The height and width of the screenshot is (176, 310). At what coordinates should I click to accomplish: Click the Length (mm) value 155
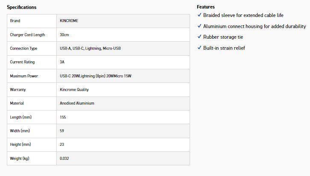pos(64,117)
